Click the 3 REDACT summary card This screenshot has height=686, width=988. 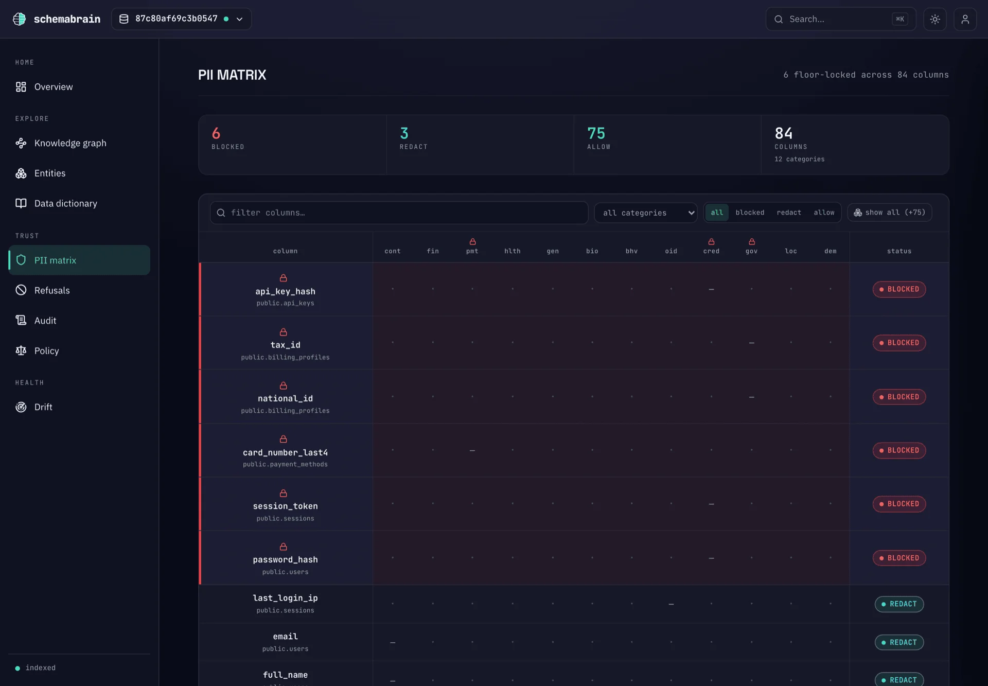coord(480,145)
